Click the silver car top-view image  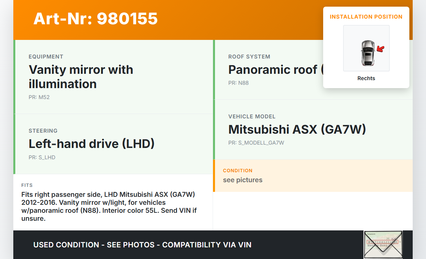pyautogui.click(x=367, y=53)
